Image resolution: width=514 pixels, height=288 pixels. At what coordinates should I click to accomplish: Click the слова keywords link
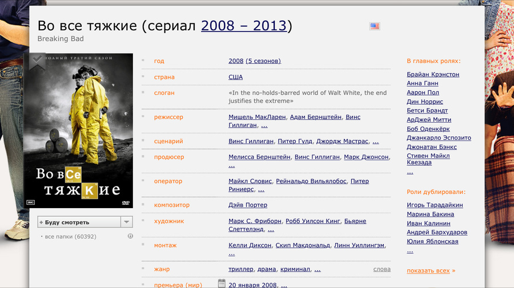pyautogui.click(x=382, y=269)
